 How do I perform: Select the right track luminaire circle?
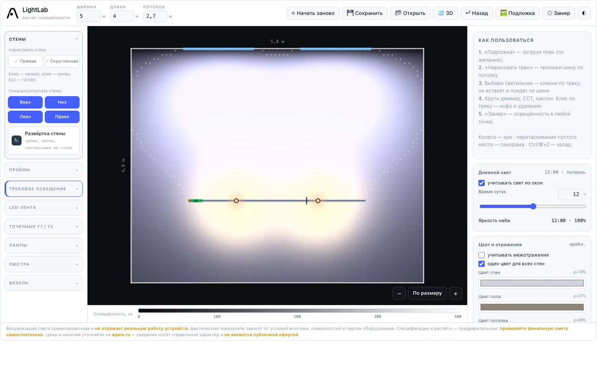click(318, 201)
